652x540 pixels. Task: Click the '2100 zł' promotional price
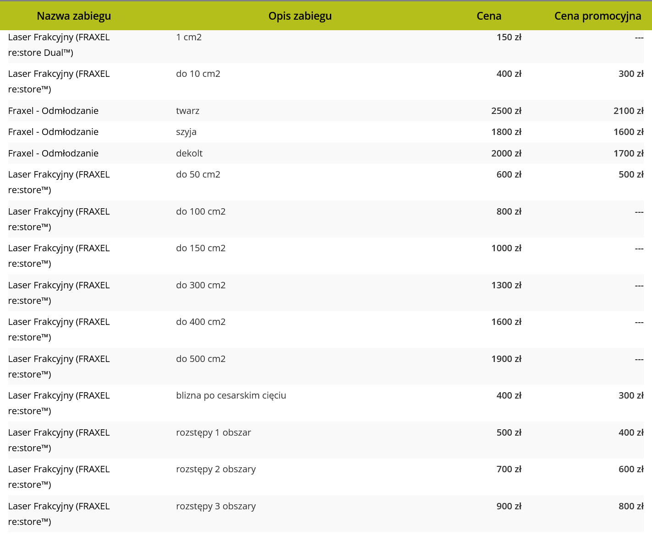pyautogui.click(x=629, y=111)
